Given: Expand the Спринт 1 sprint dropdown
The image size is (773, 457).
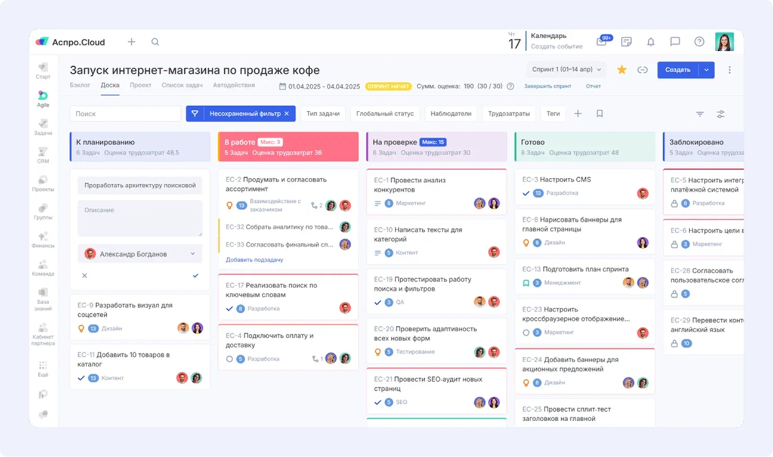Looking at the screenshot, I should [x=567, y=70].
